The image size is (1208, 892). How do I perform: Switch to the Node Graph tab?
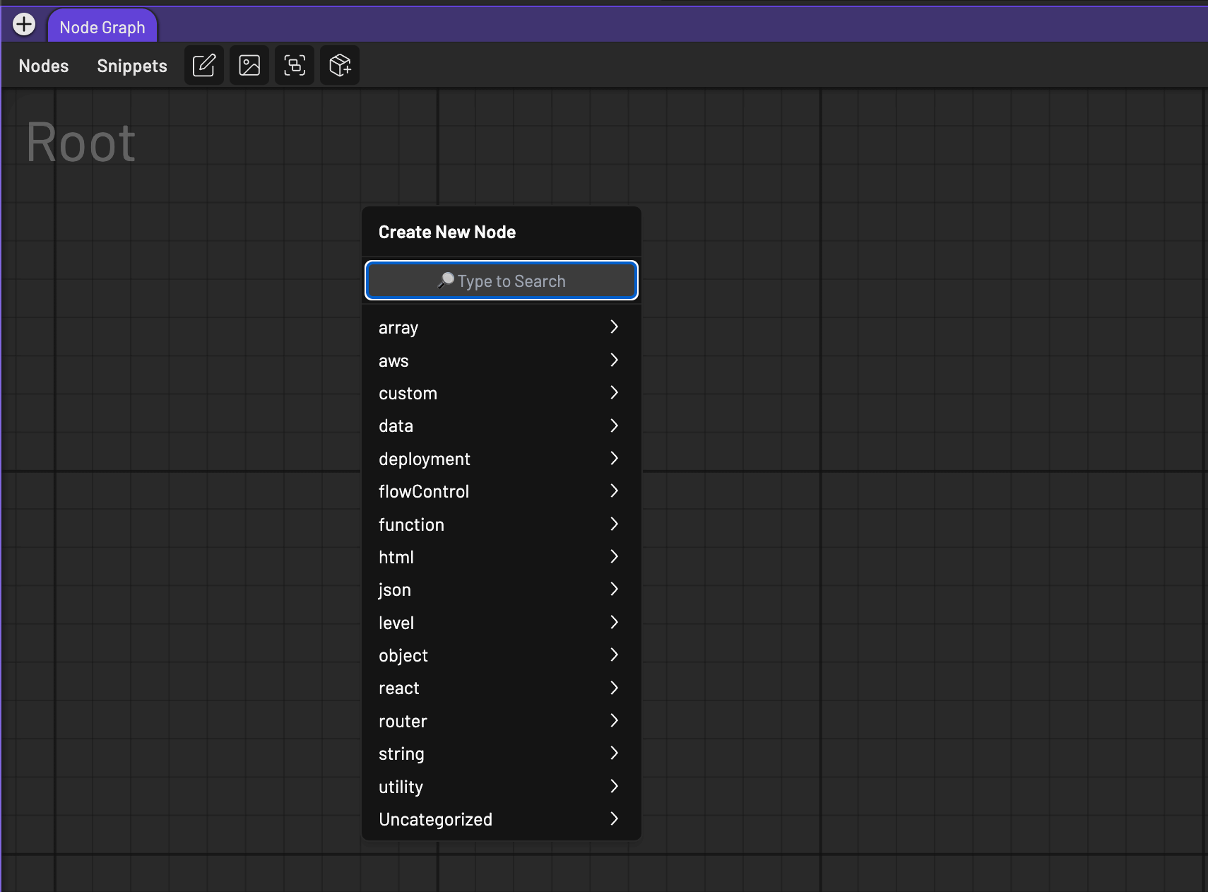pos(102,28)
